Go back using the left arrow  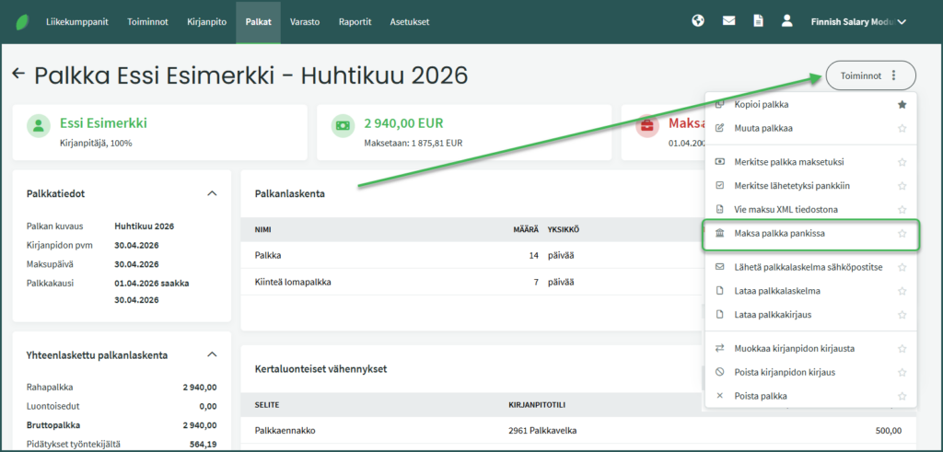tap(18, 75)
